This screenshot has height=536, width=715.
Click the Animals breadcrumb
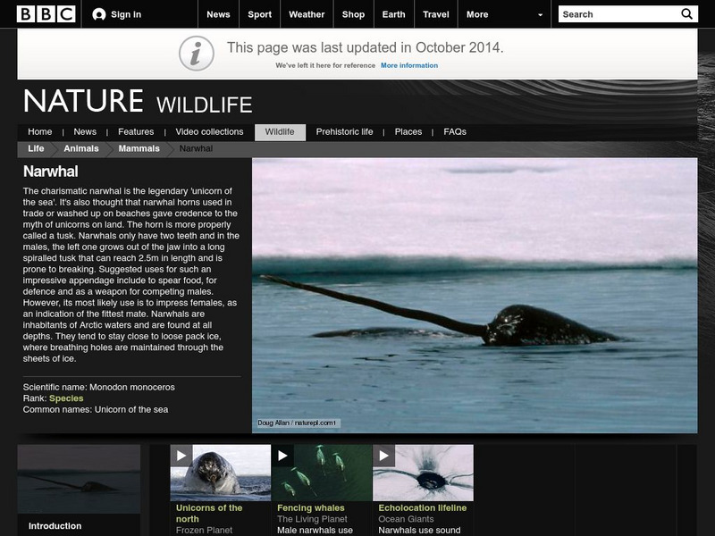81,148
